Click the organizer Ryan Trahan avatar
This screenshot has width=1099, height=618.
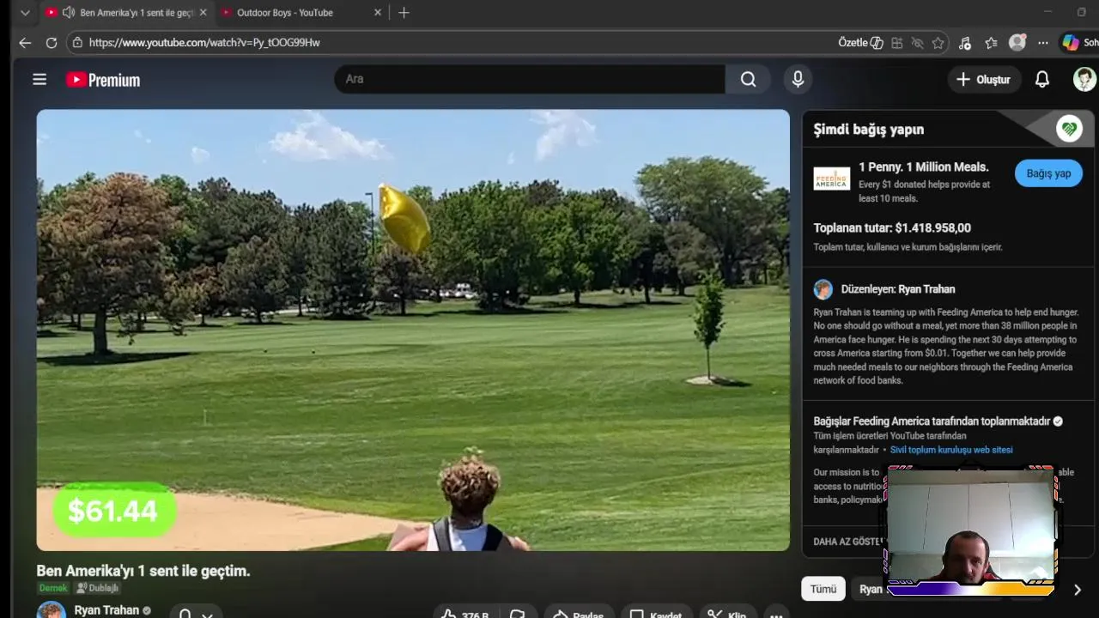tap(823, 289)
